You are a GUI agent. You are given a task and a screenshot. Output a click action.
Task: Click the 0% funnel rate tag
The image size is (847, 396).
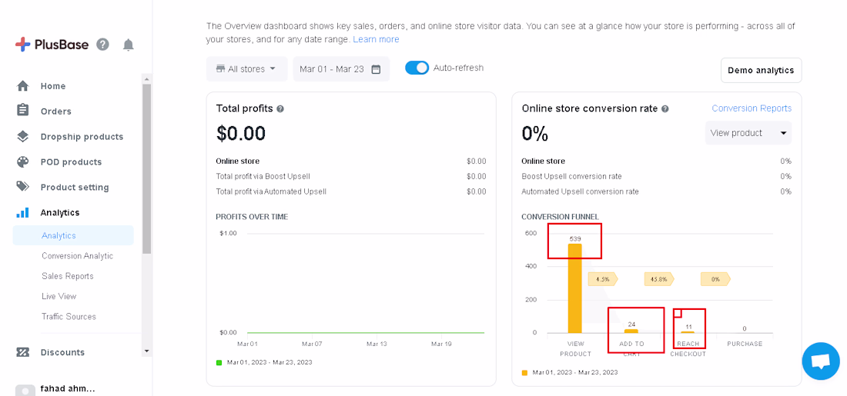715,279
